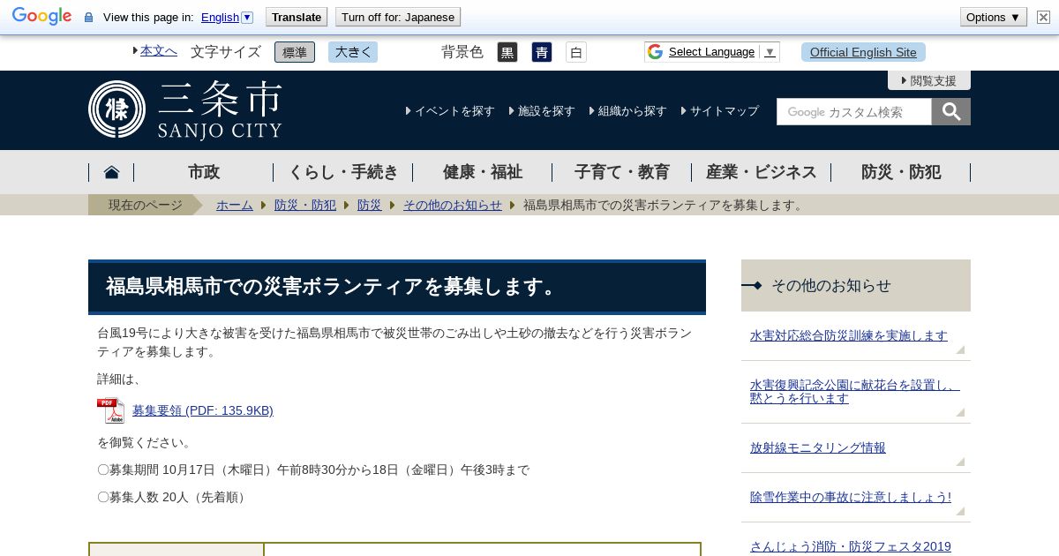The image size is (1059, 556).
Task: Open 水害復興記念公園に献花台を設置し link
Action: pyautogui.click(x=855, y=392)
